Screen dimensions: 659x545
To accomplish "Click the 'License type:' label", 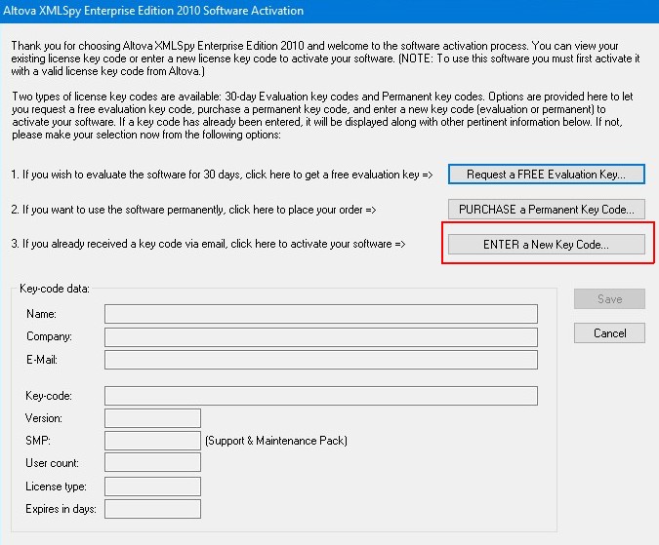I will coord(56,487).
